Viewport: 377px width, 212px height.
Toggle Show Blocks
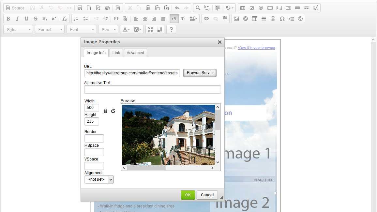tap(159, 30)
